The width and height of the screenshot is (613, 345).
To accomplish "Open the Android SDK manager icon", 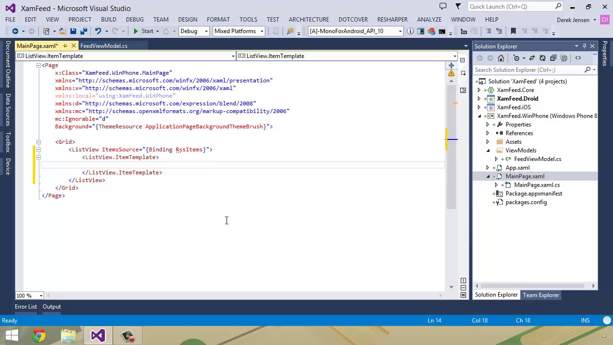I will (431, 31).
